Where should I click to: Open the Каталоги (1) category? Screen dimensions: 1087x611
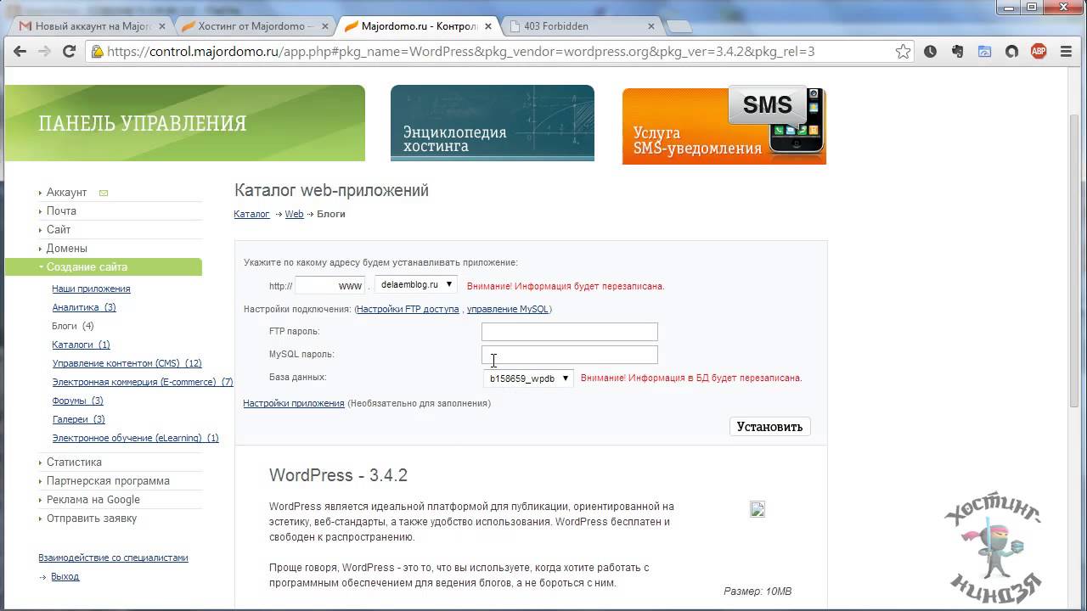81,345
